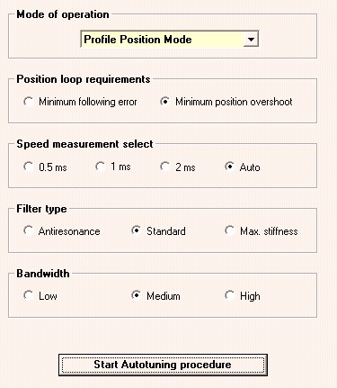Set bandwidth to Low
Viewport: 337px width, 388px height.
(x=29, y=295)
